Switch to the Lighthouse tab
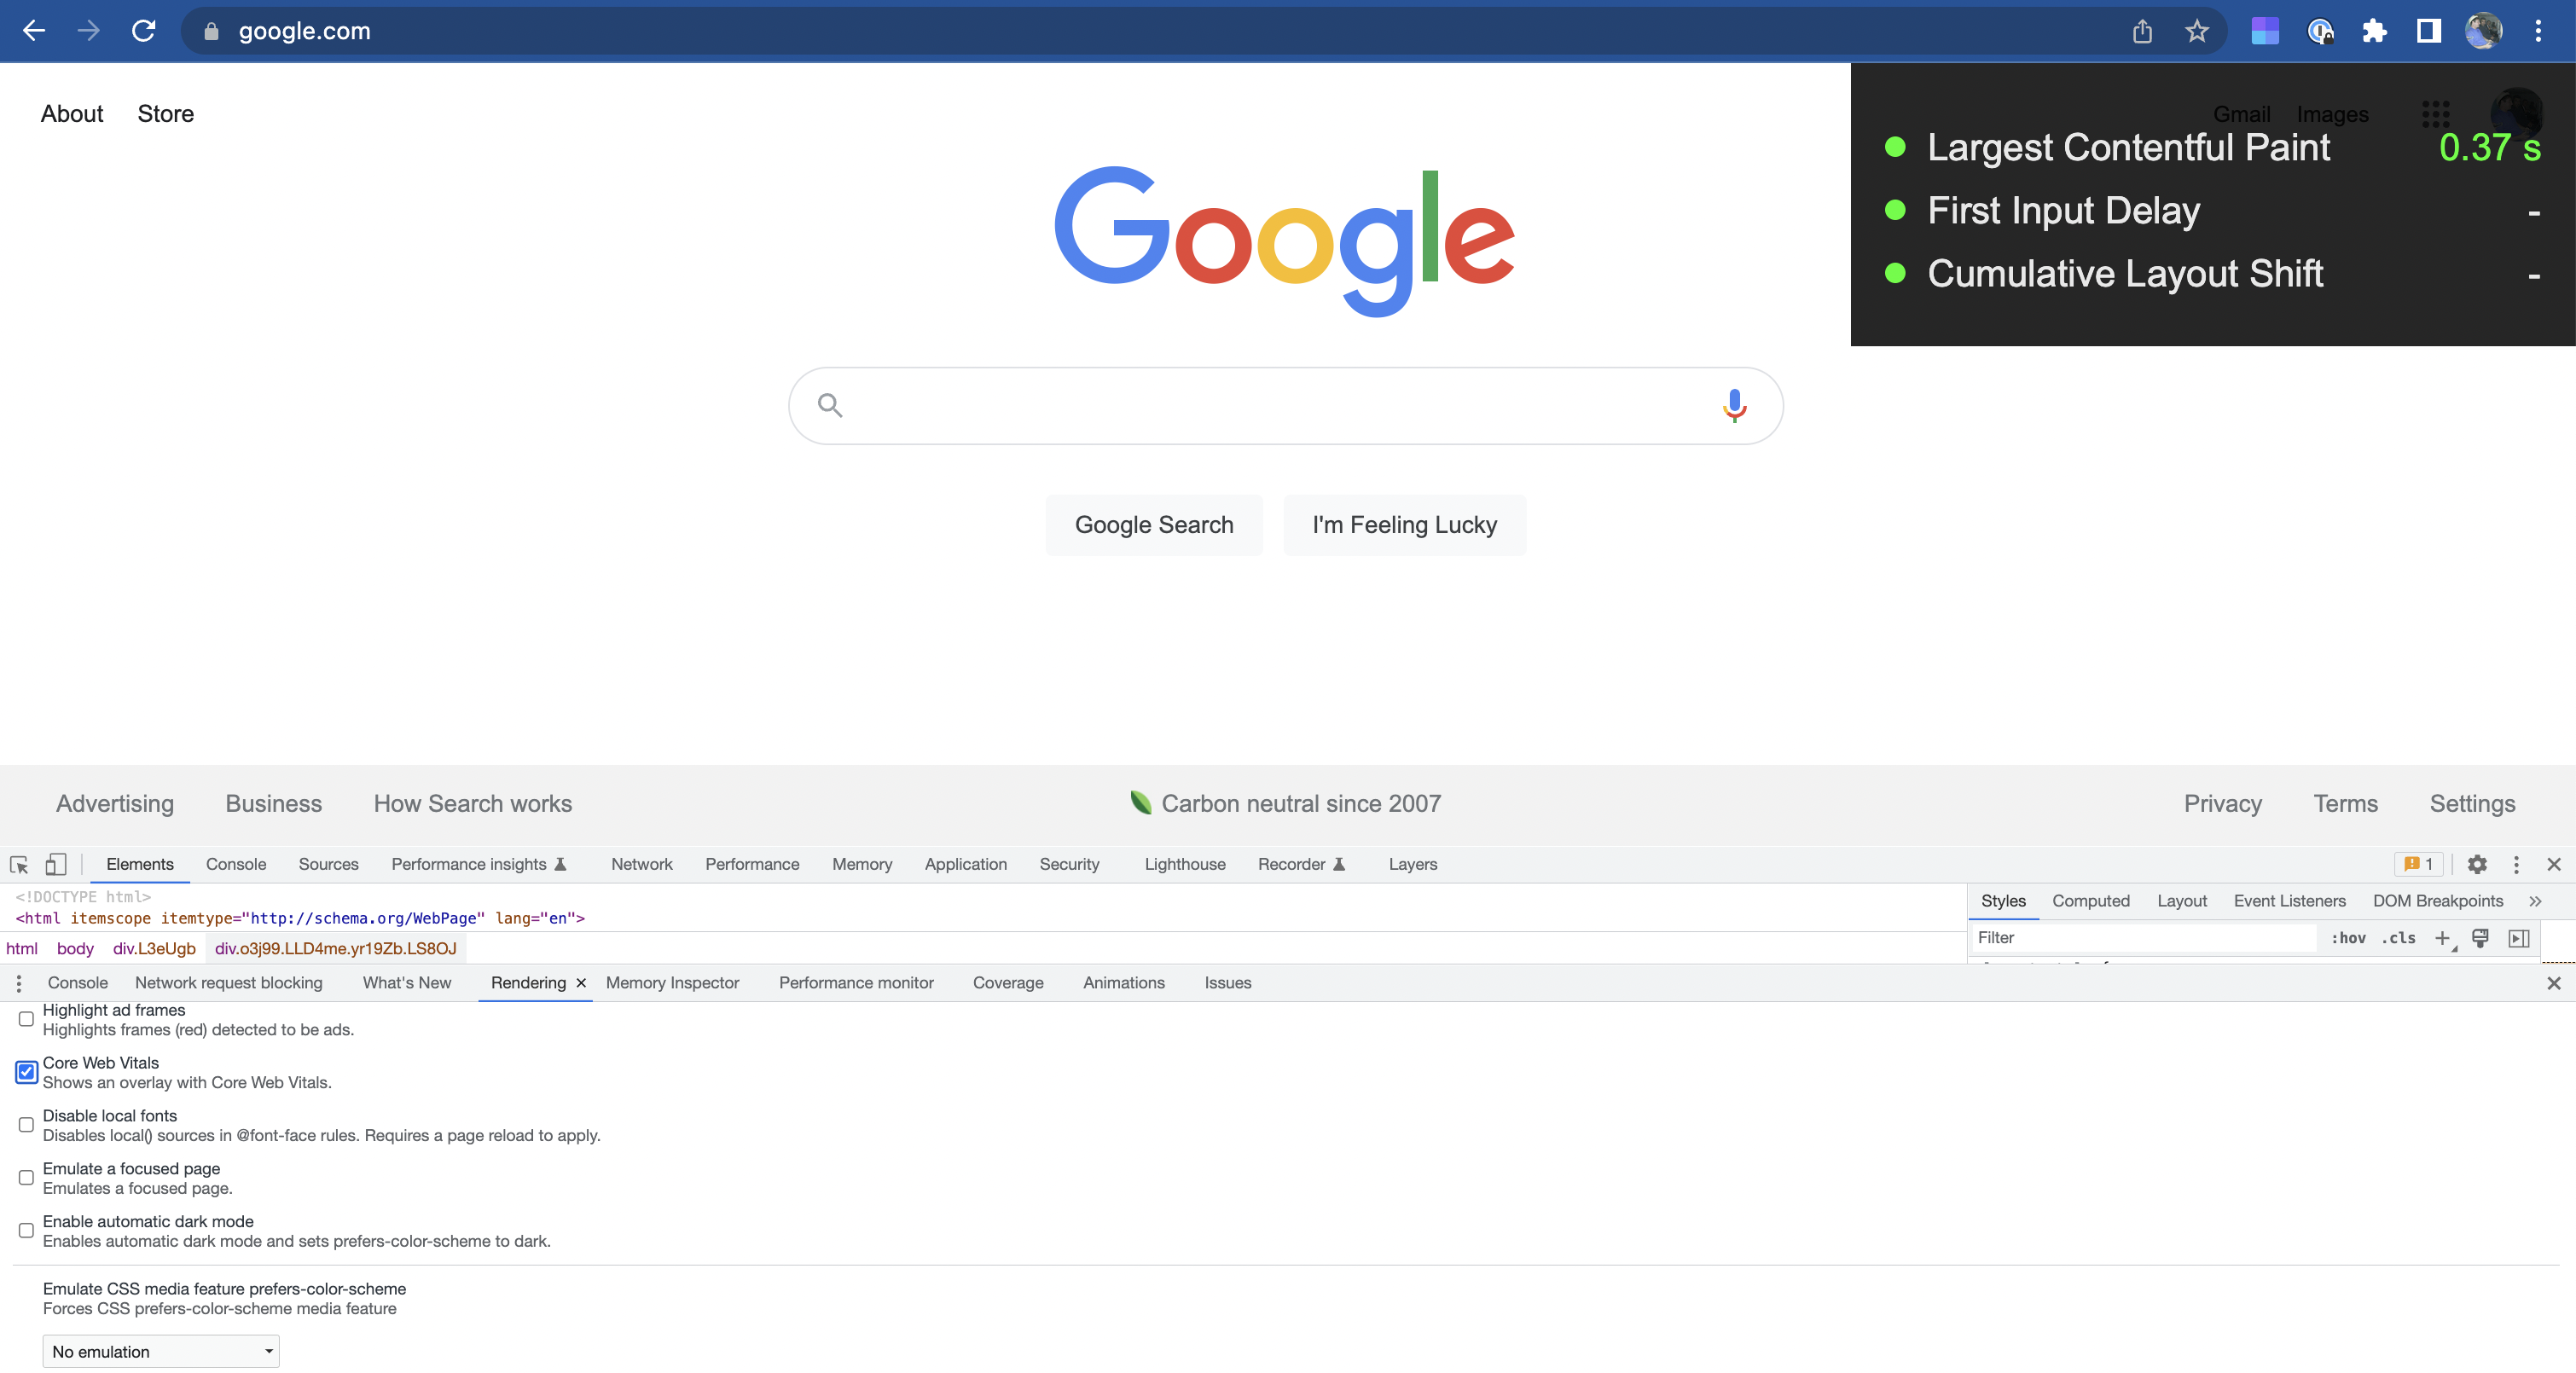Image resolution: width=2576 pixels, height=1373 pixels. 1184,864
